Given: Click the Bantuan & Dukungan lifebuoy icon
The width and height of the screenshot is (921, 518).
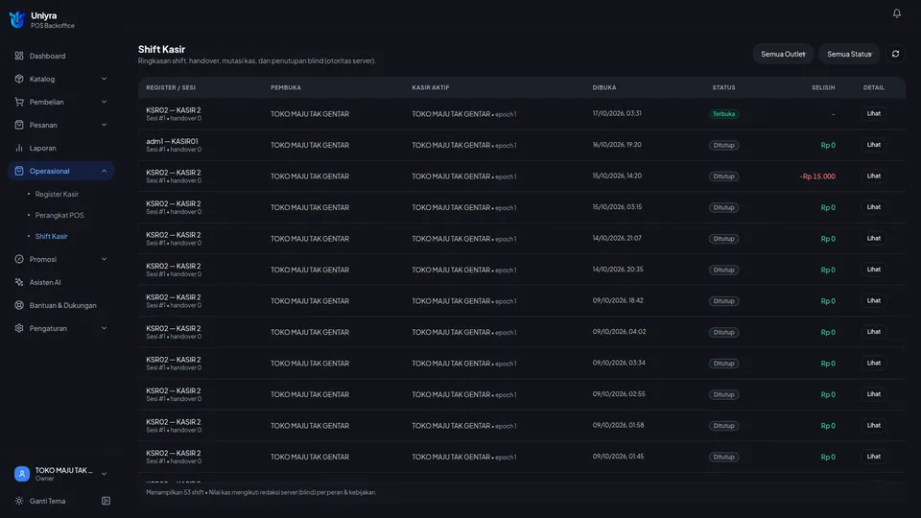Looking at the screenshot, I should [19, 305].
